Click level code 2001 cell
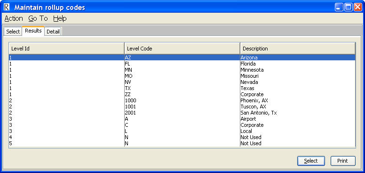The height and width of the screenshot is (173, 365). 182,113
